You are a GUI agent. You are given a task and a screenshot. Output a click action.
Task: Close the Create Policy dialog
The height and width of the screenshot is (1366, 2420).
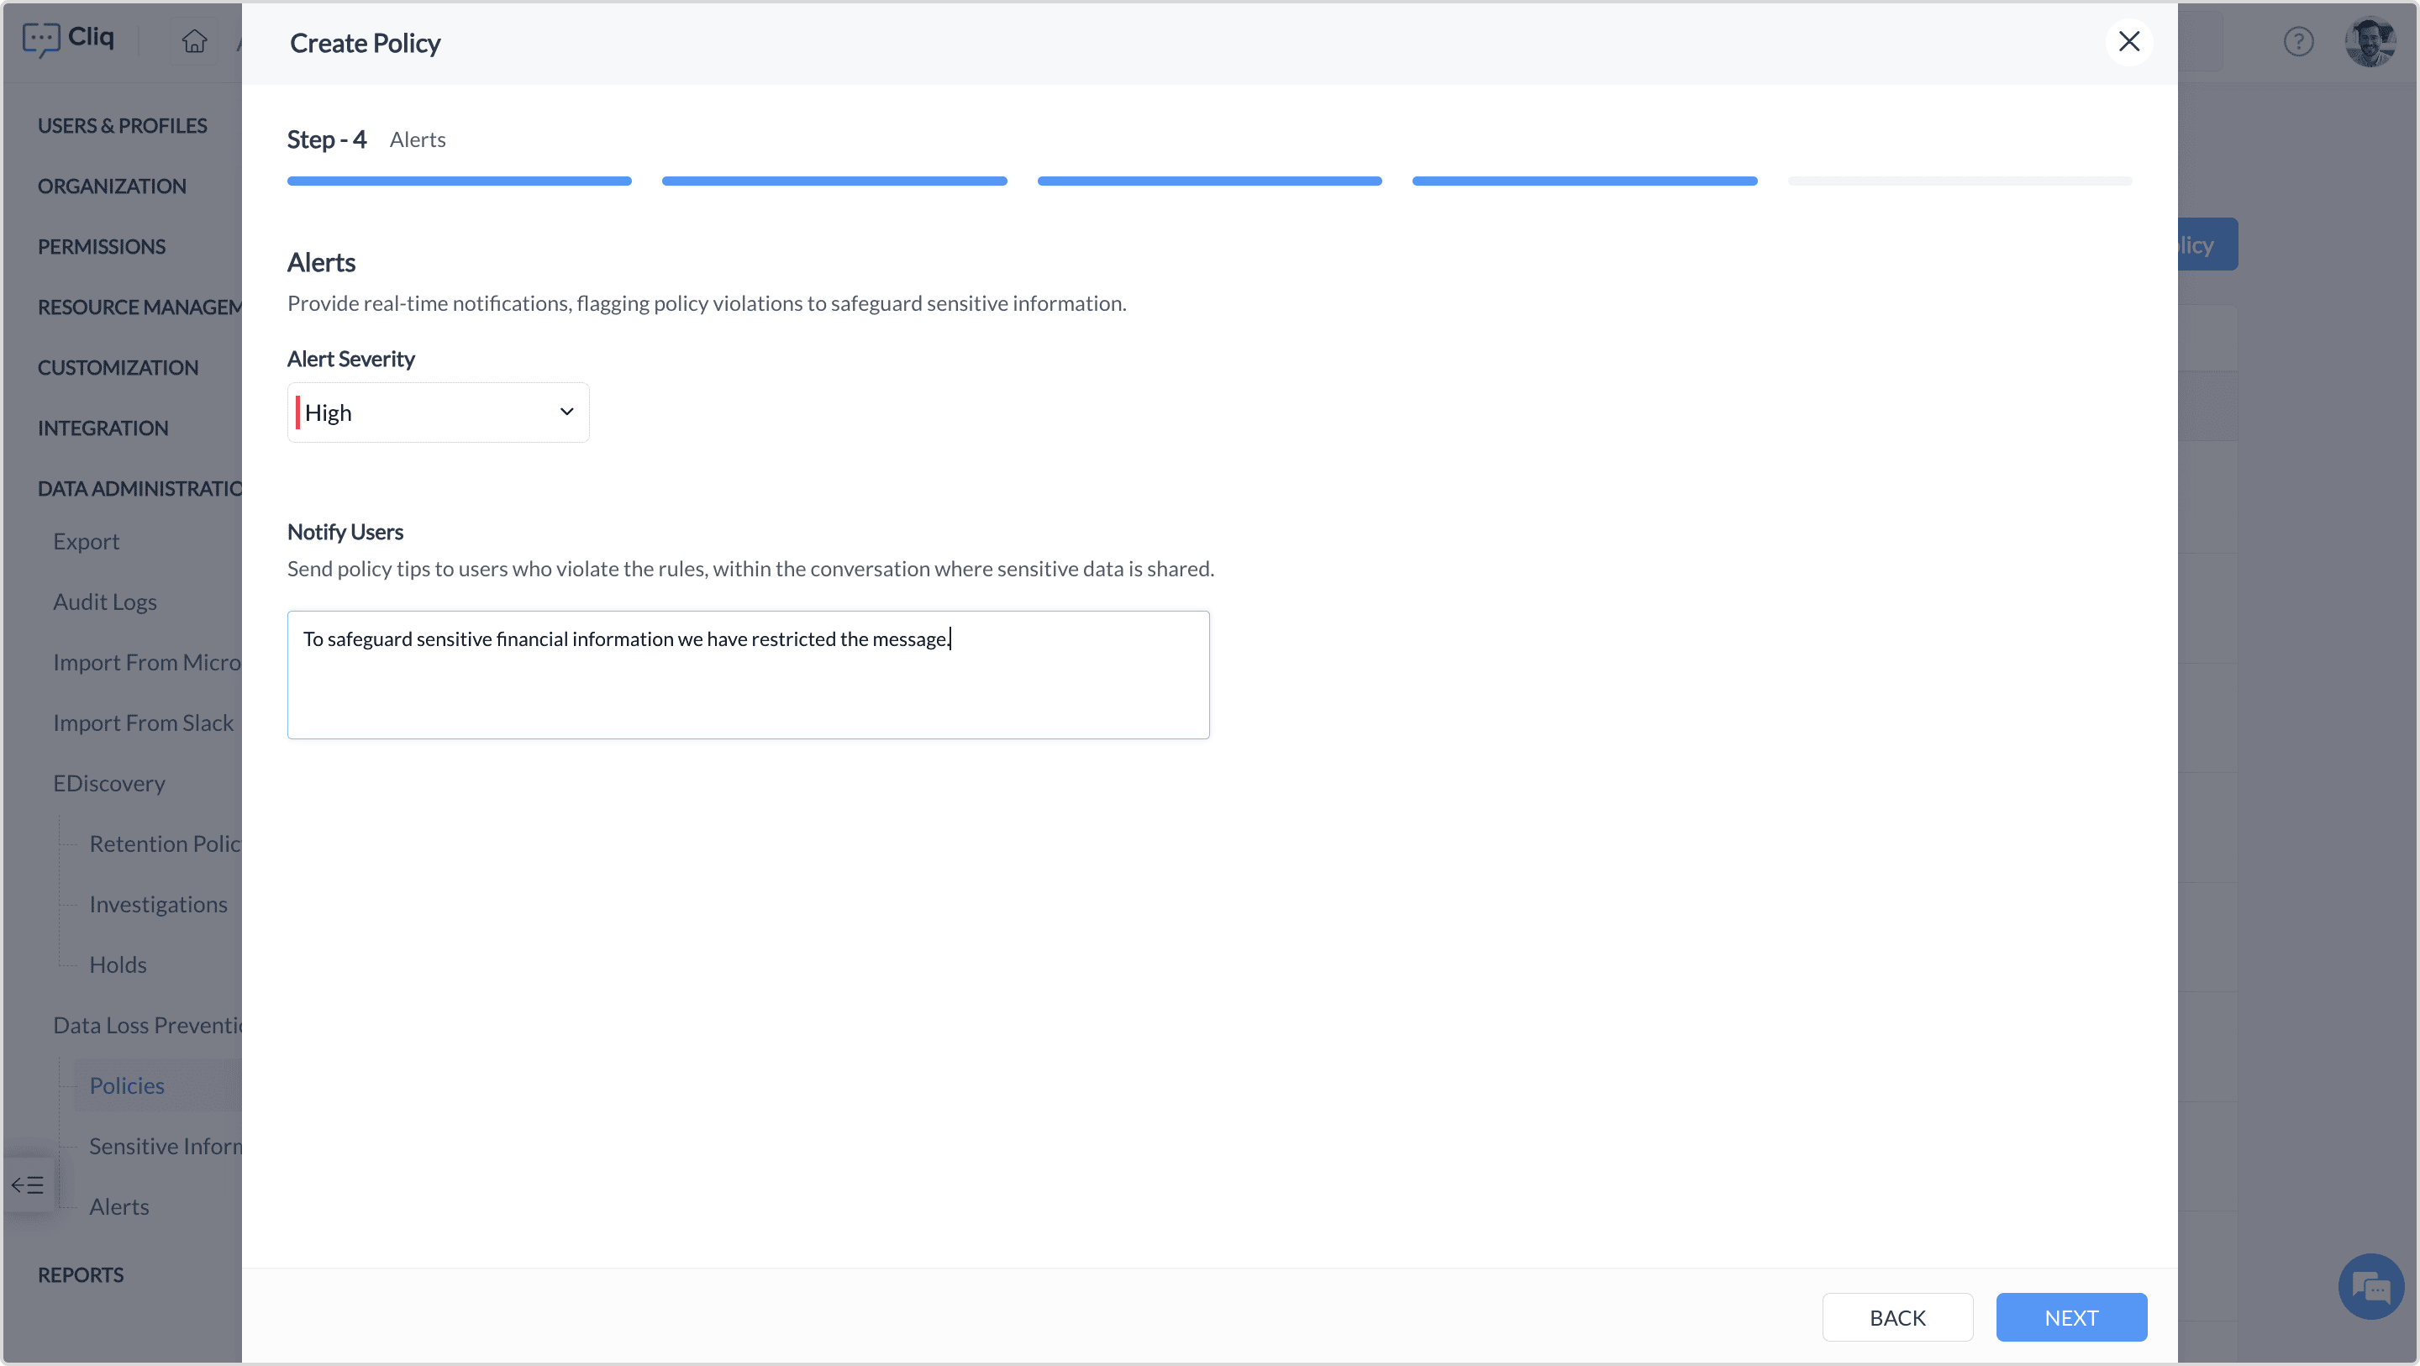pyautogui.click(x=2128, y=41)
